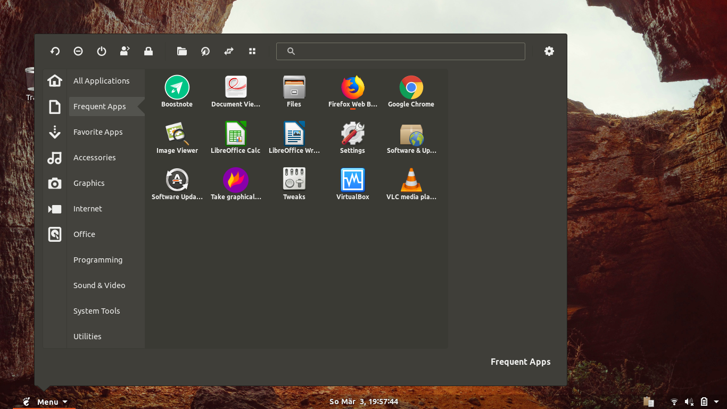Image resolution: width=727 pixels, height=409 pixels.
Task: Launch Software Updater
Action: coord(177,185)
